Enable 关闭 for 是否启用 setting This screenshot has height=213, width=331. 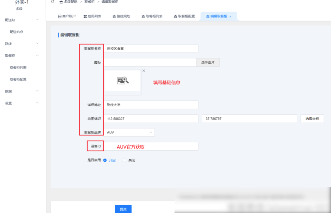tap(124, 160)
